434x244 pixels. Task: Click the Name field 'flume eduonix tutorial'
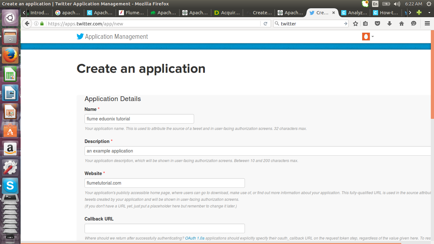139,119
